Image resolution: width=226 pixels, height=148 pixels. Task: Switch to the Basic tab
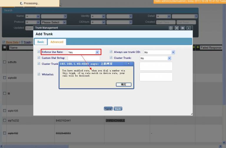coord(41,42)
